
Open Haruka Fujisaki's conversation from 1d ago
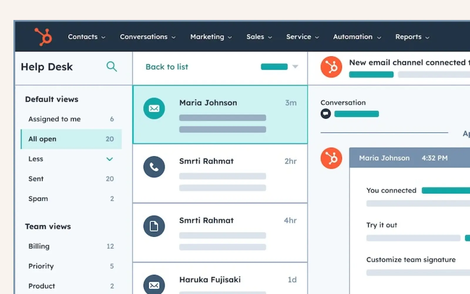coord(220,278)
